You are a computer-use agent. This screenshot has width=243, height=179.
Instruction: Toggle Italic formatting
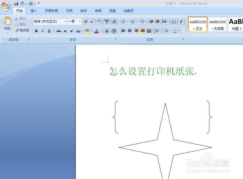(42, 31)
